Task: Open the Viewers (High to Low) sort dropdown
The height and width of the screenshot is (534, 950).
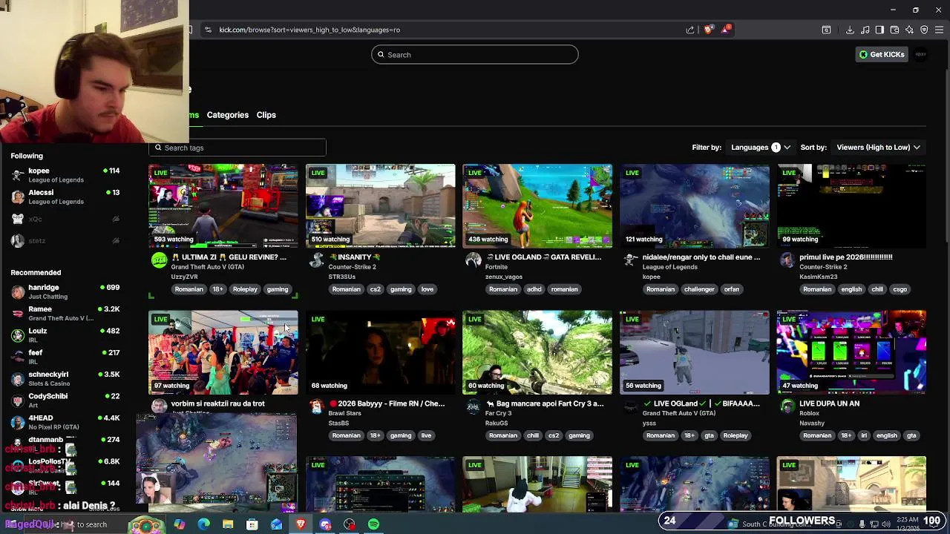Action: pos(879,147)
